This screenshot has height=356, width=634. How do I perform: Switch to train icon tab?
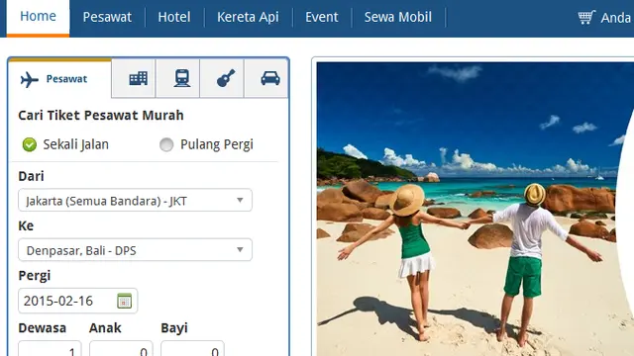182,78
